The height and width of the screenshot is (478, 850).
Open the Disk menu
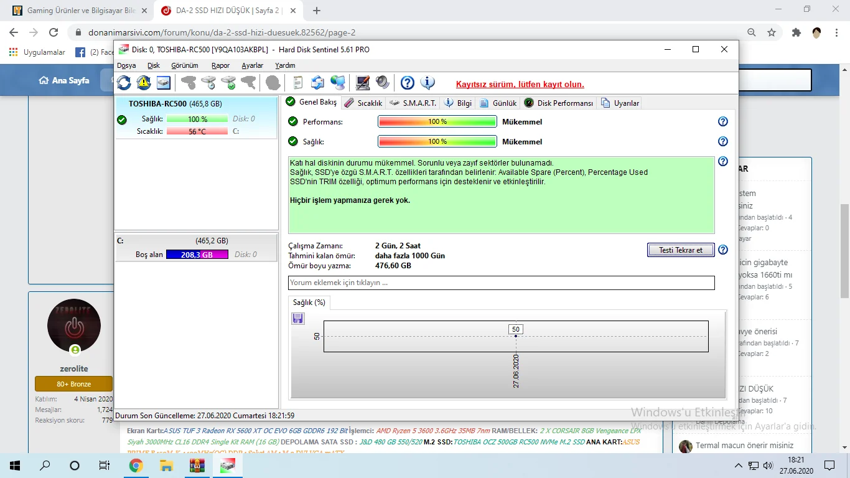pyautogui.click(x=154, y=65)
